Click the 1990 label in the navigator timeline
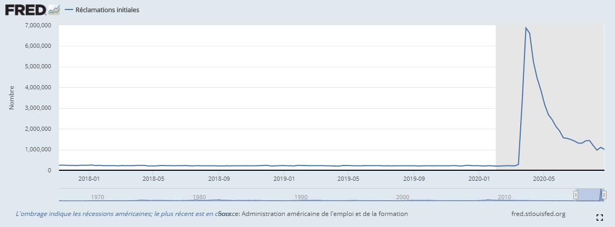This screenshot has width=615, height=227. point(301,197)
